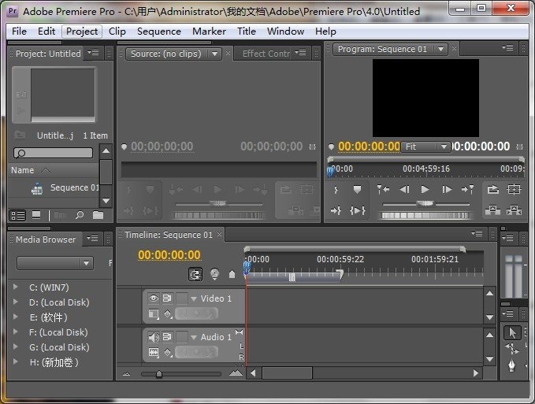Toggle Video 1 track output eye
535x404 pixels.
153,298
